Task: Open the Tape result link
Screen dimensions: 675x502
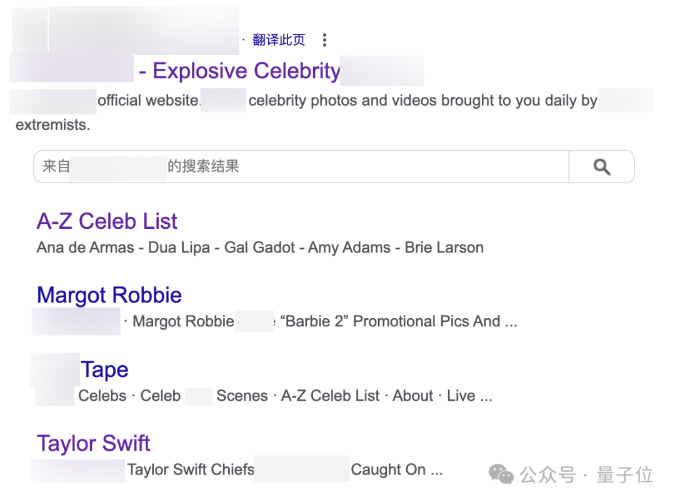Action: 104,369
